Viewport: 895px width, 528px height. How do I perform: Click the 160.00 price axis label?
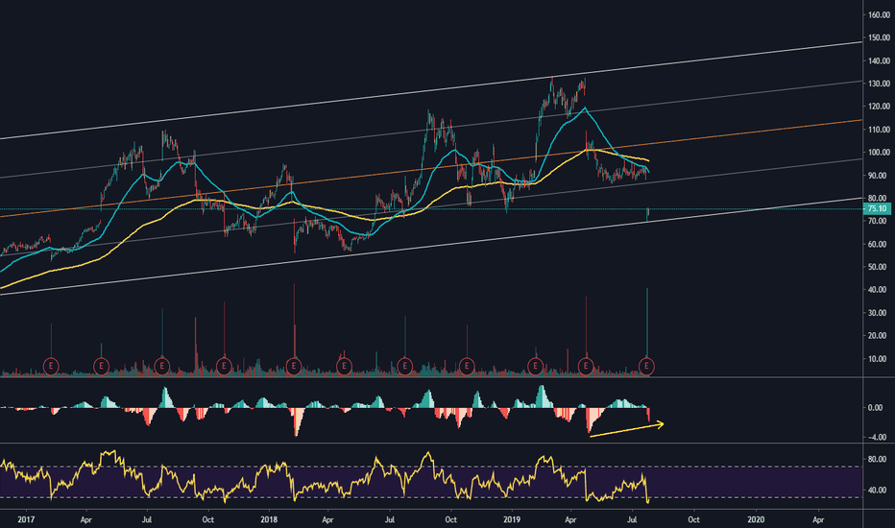tap(879, 14)
